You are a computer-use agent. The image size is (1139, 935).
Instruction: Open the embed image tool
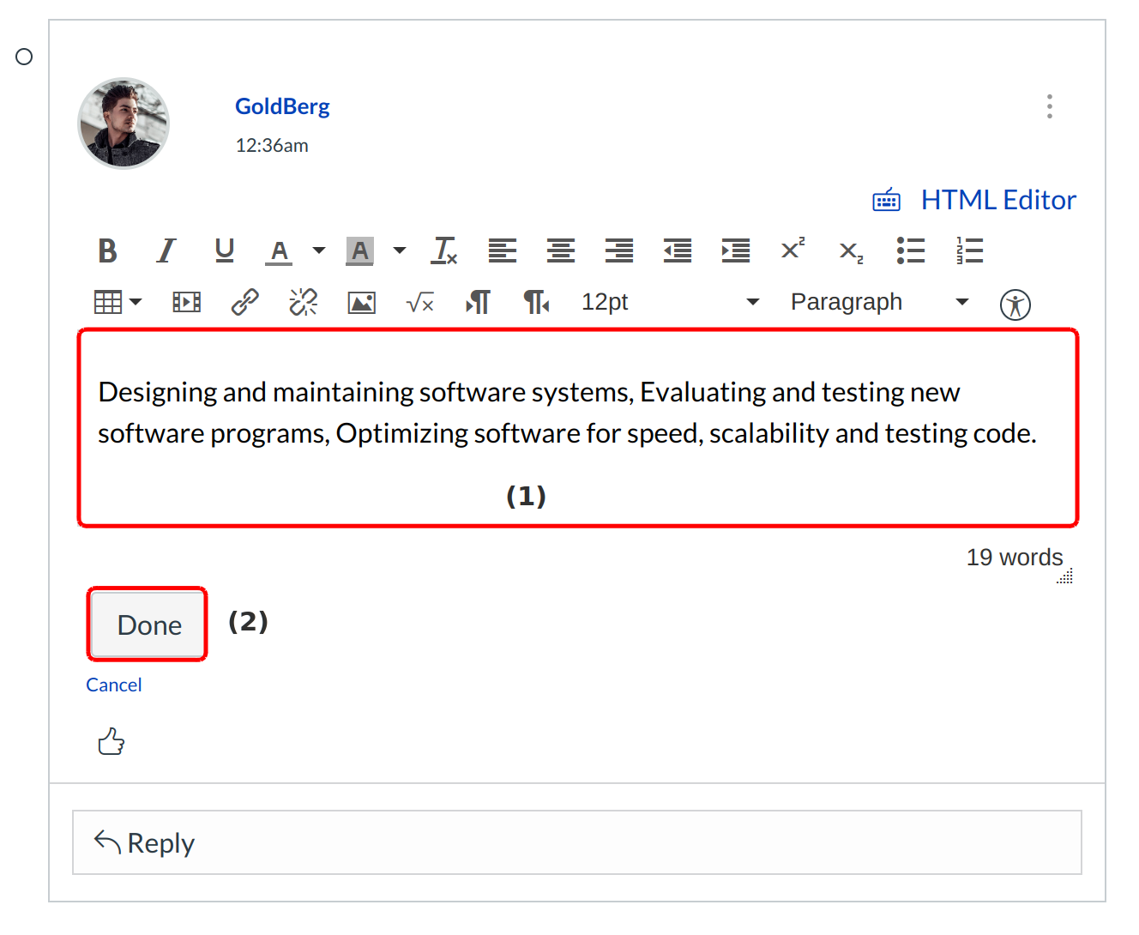pos(361,303)
